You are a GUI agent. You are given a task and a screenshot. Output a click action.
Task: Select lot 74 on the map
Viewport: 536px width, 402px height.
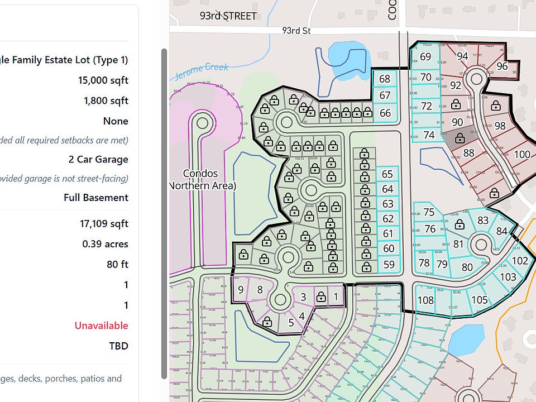[x=429, y=135]
